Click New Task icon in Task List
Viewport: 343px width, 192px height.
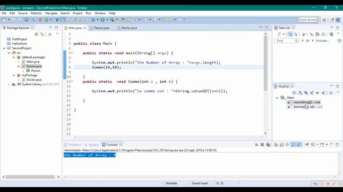pos(279,34)
